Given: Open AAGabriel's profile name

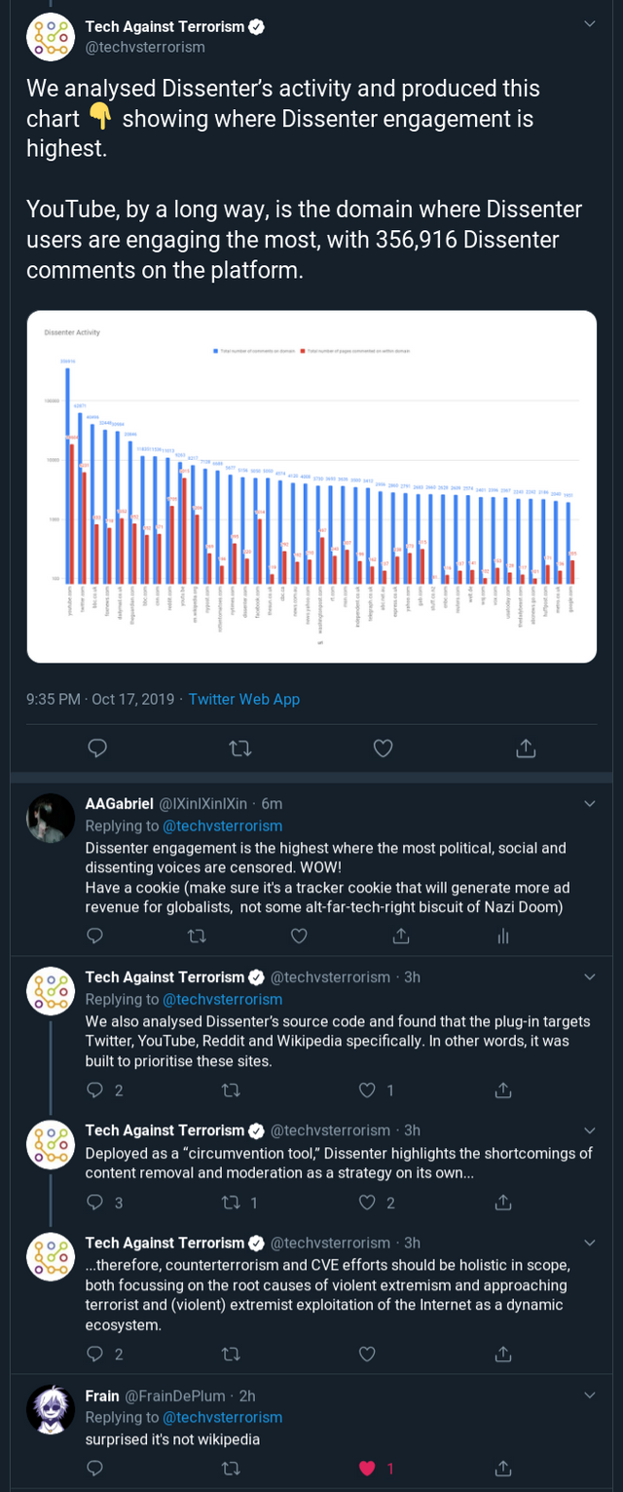Looking at the screenshot, I should tap(119, 804).
